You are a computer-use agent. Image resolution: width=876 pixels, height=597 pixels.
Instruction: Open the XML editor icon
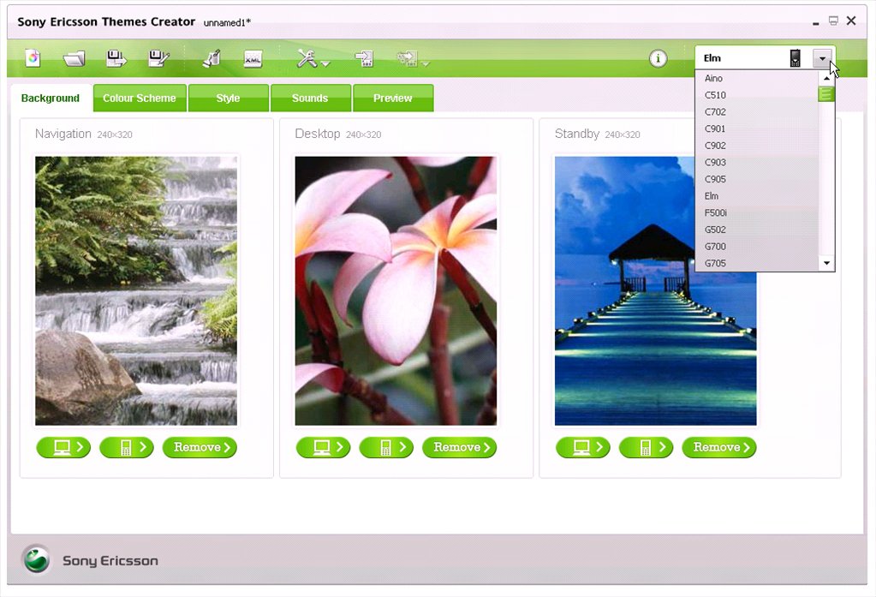coord(253,59)
